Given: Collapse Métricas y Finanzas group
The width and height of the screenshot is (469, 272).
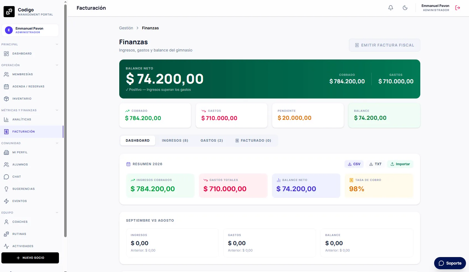Looking at the screenshot, I should pos(57,110).
